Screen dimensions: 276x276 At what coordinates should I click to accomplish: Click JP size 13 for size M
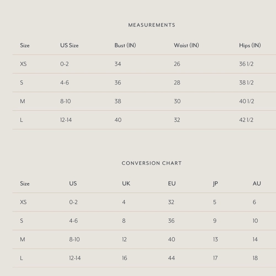(x=215, y=239)
